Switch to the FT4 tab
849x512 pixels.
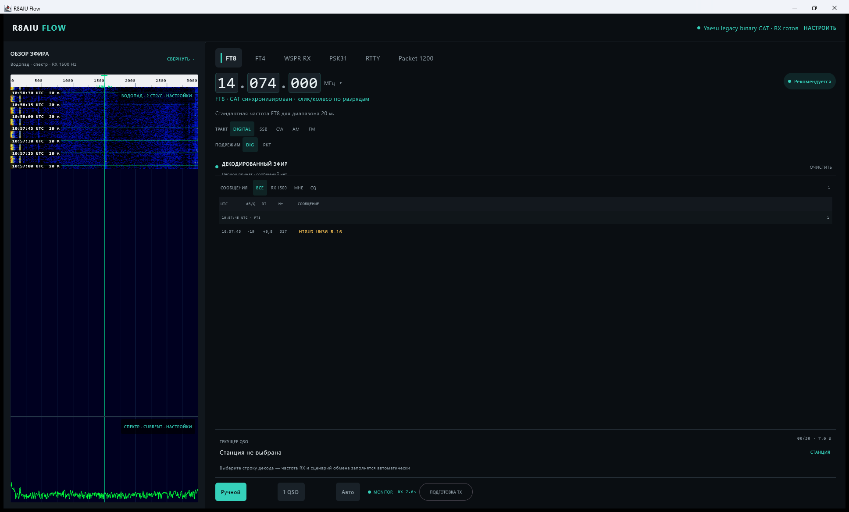tap(260, 58)
